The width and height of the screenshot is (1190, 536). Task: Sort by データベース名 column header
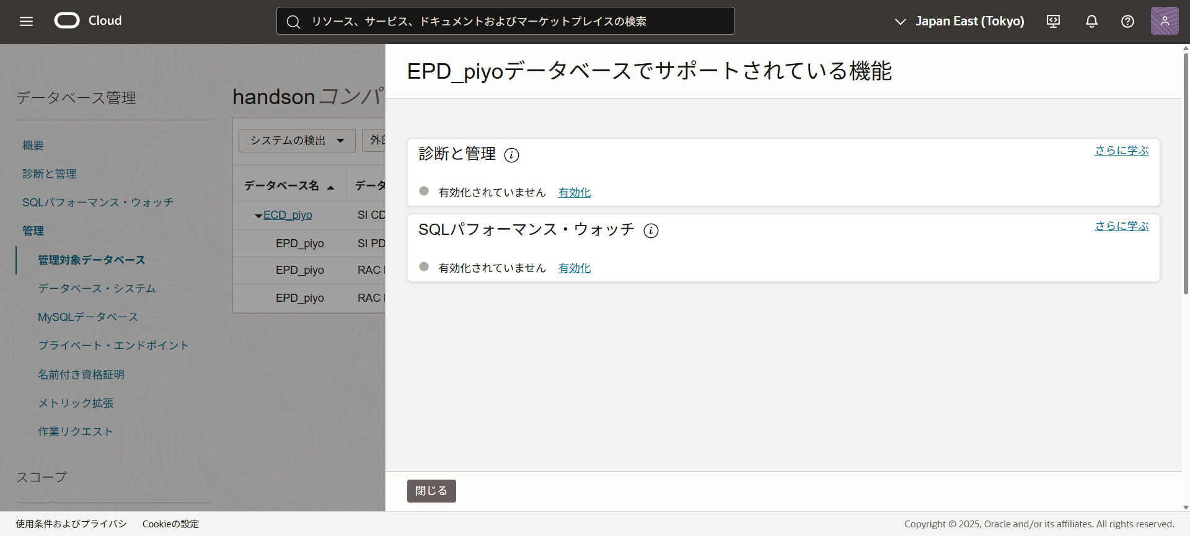pos(289,185)
